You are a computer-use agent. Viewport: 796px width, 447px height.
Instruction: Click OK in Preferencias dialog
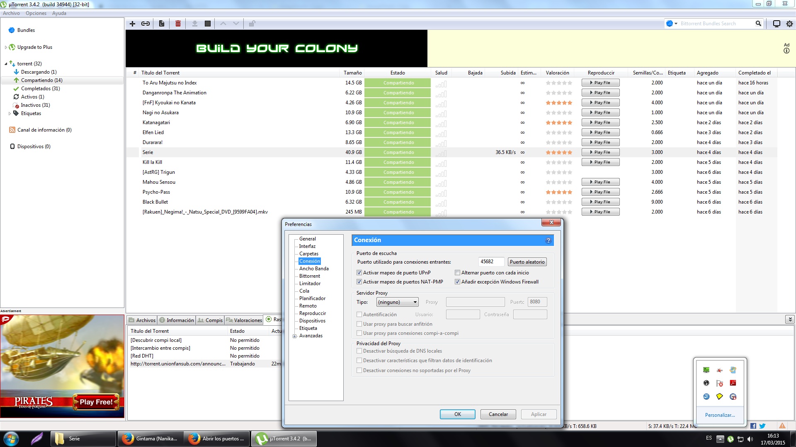tap(457, 414)
